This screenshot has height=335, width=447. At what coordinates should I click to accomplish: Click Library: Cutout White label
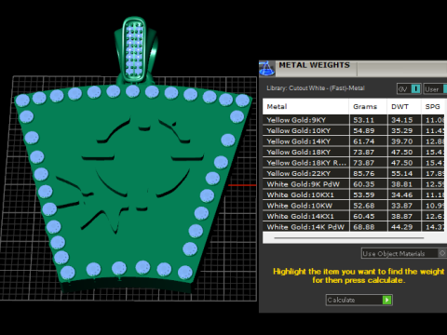[316, 88]
